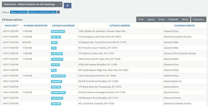Click the Print button
Viewport: 208px width, 106px height.
coord(141,19)
